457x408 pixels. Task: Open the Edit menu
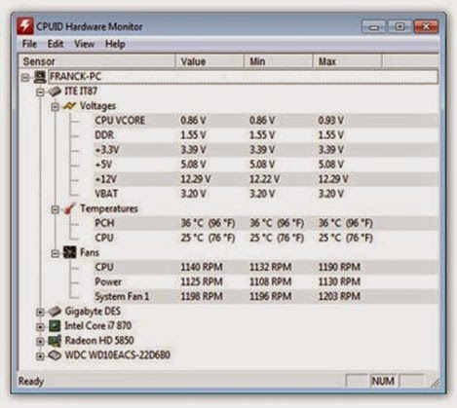[56, 44]
